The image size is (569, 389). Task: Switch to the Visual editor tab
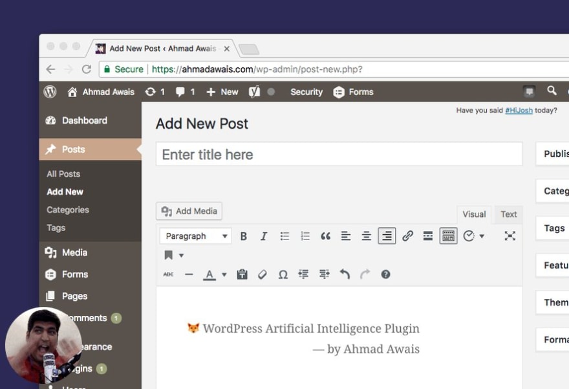point(474,214)
